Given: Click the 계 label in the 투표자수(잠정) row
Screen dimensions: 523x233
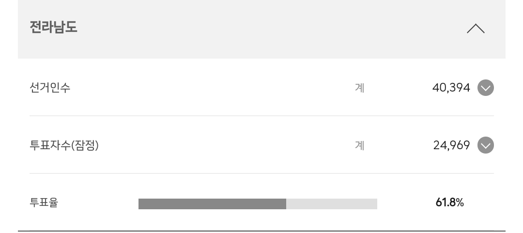Looking at the screenshot, I should coord(359,145).
